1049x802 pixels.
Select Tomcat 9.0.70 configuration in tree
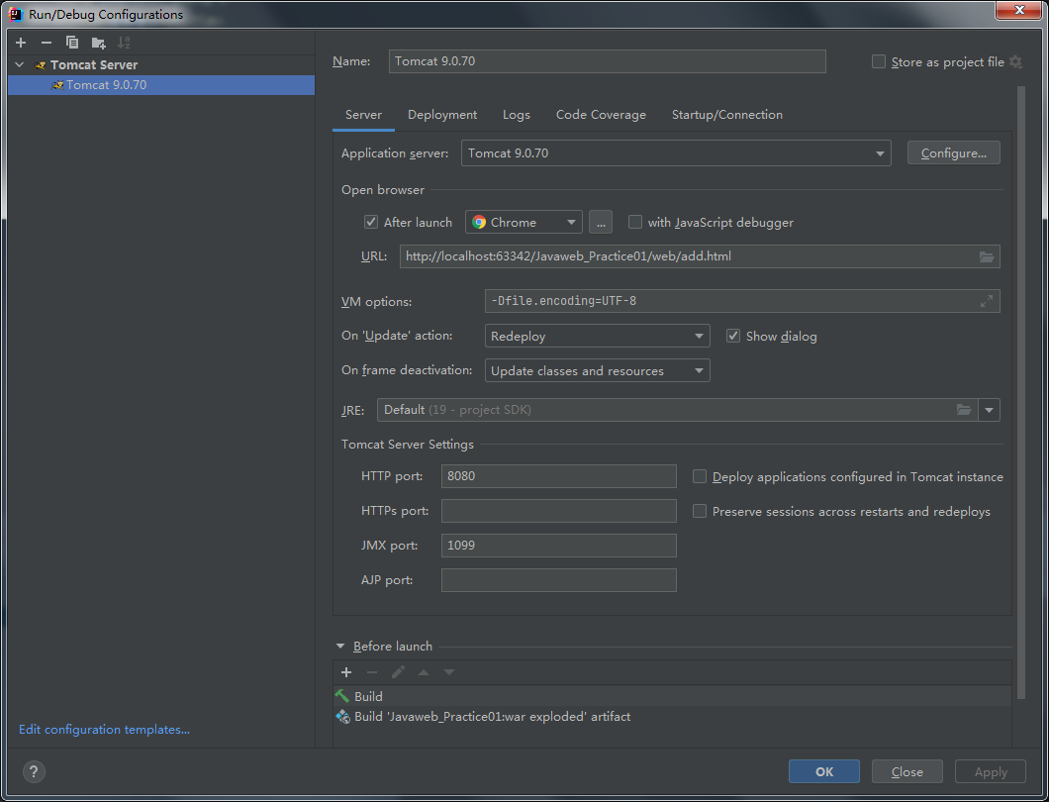tap(161, 85)
